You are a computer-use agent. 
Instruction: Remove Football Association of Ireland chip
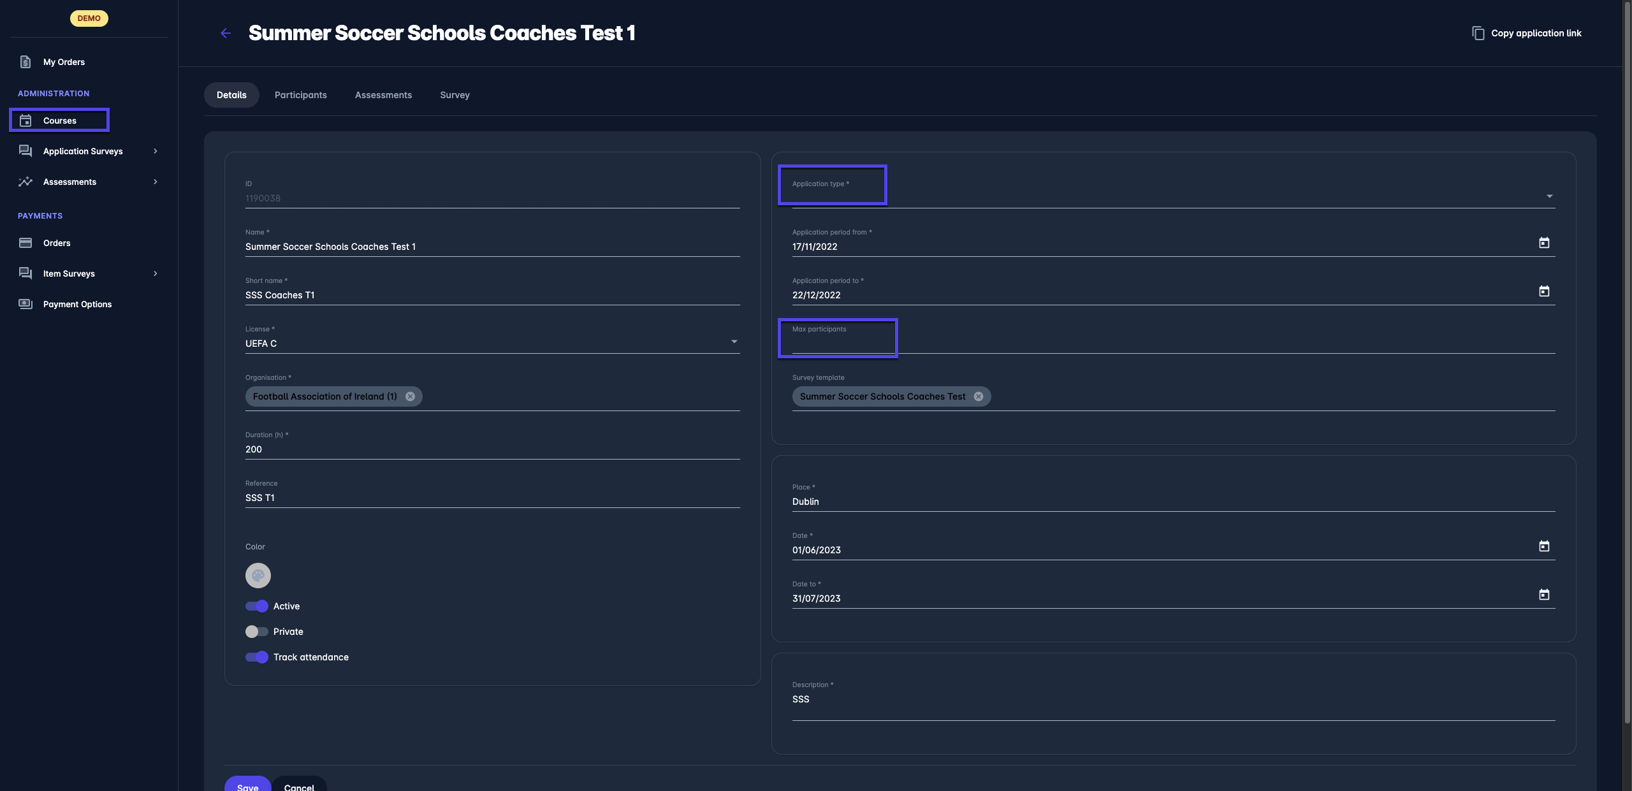click(x=411, y=396)
